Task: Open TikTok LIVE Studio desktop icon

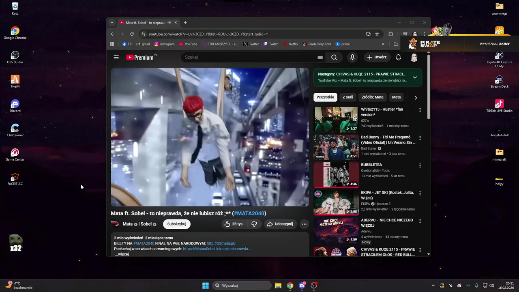Action: point(499,106)
